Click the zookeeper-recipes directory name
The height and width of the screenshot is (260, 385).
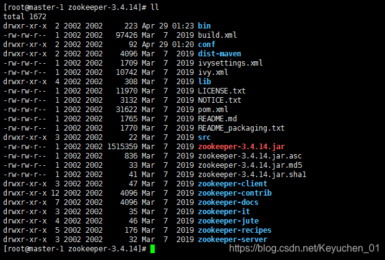coord(235,230)
